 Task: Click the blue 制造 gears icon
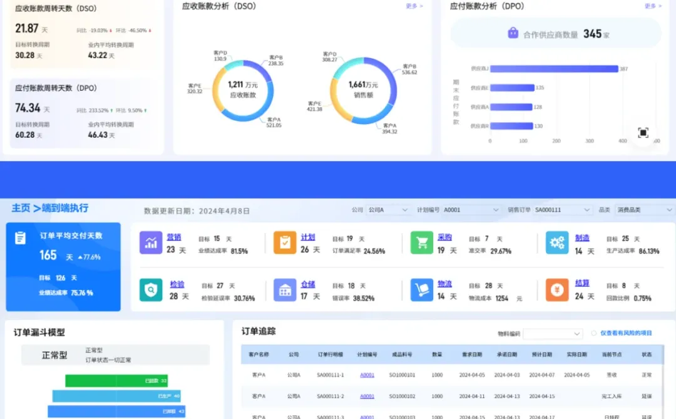pyautogui.click(x=556, y=242)
